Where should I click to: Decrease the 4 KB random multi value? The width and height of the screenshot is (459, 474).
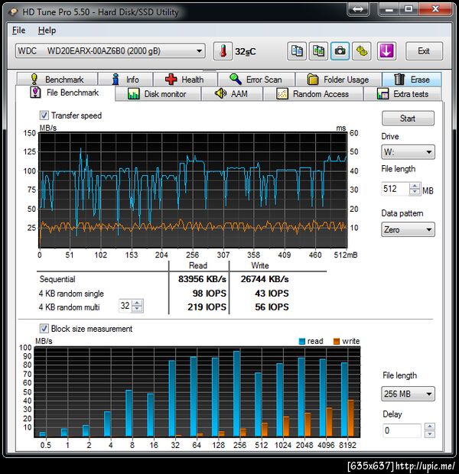point(137,309)
